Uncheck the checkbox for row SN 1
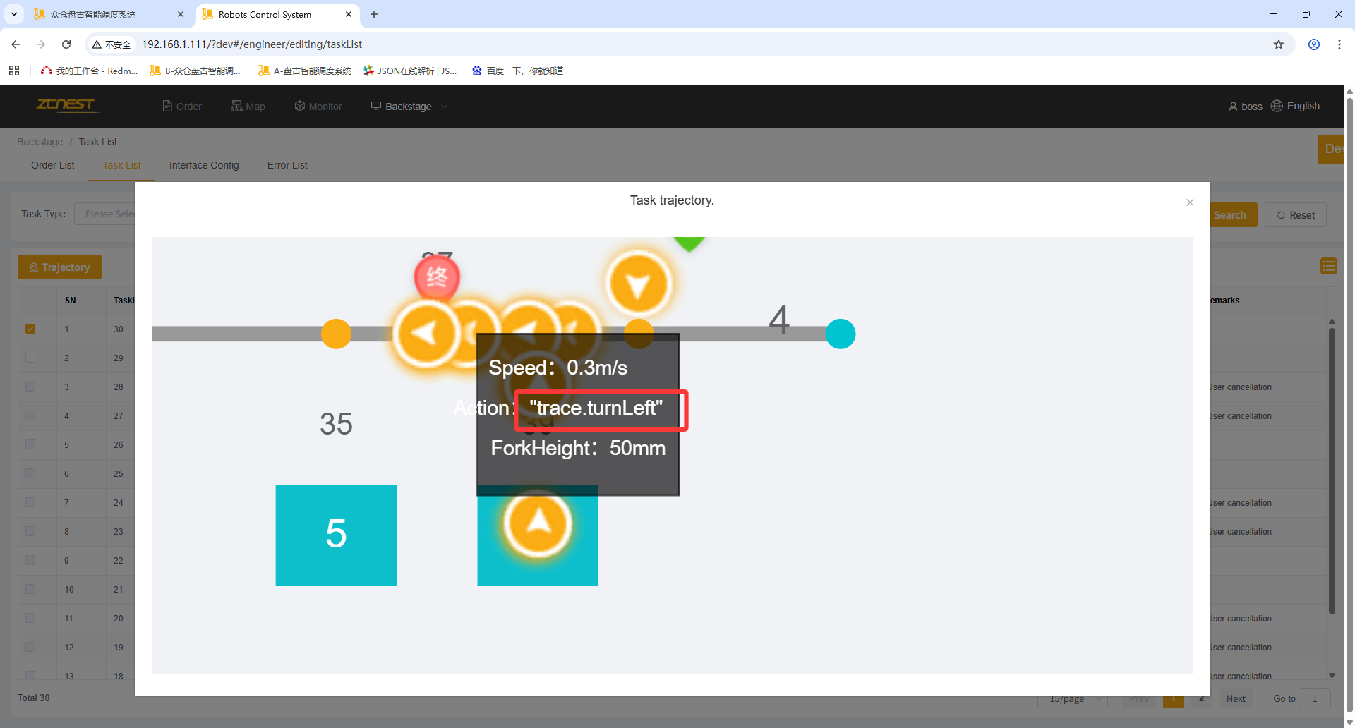 click(x=30, y=329)
